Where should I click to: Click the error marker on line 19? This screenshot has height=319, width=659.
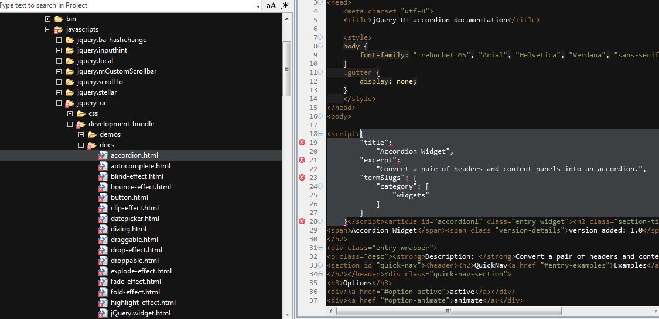tap(302, 143)
